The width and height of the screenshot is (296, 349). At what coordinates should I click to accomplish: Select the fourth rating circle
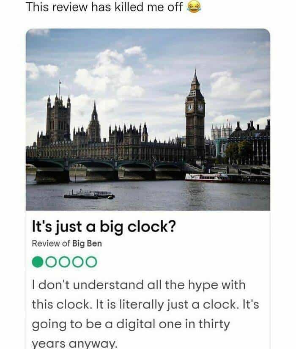(x=78, y=262)
